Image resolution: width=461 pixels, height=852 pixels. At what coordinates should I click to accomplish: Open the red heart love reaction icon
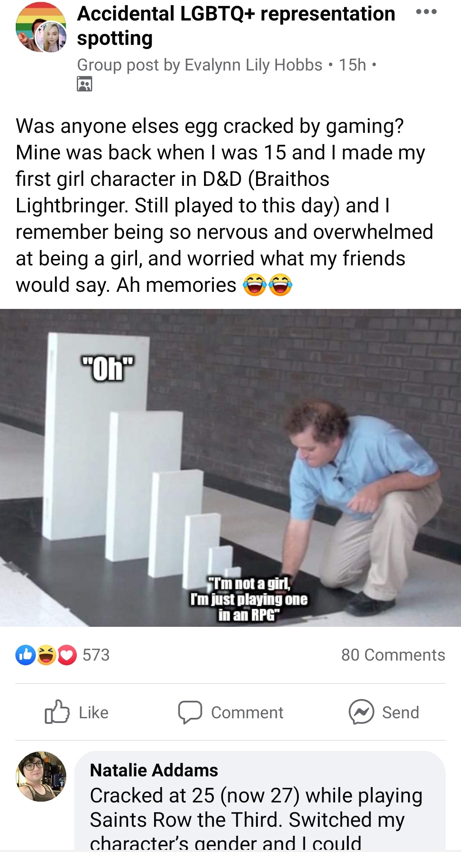click(67, 655)
